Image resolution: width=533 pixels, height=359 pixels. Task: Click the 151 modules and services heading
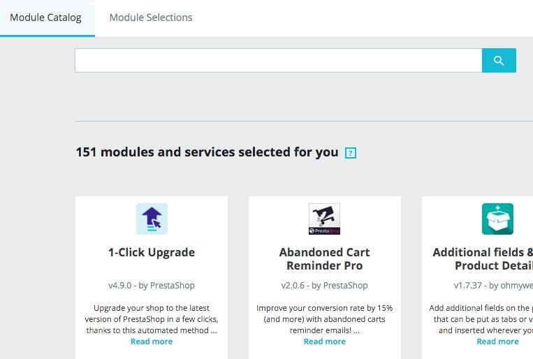(207, 152)
